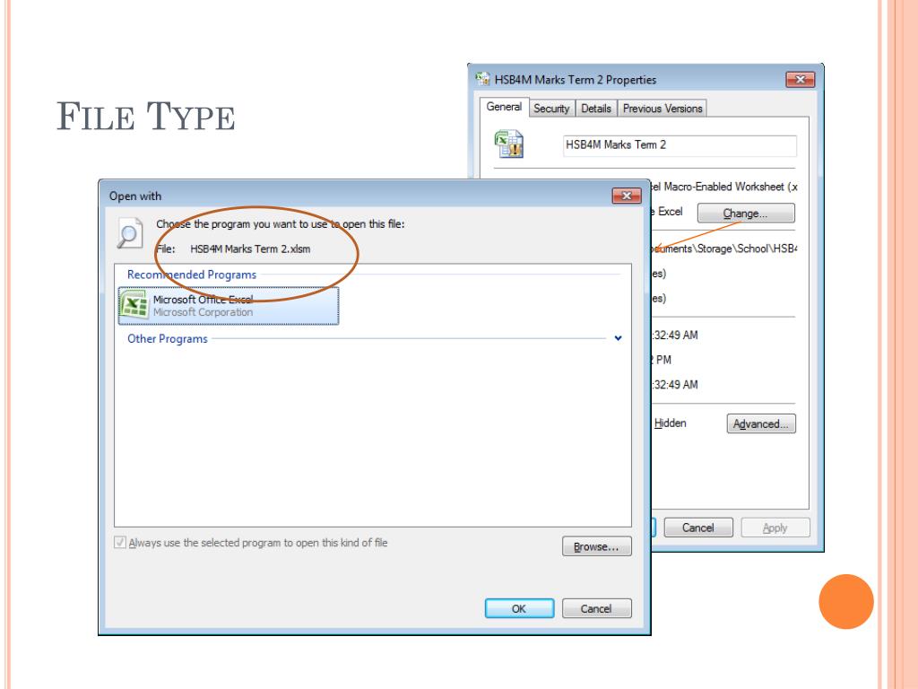Click the file name field 'HSB4M Marks Term 2'
The height and width of the screenshot is (689, 918).
[x=680, y=145]
